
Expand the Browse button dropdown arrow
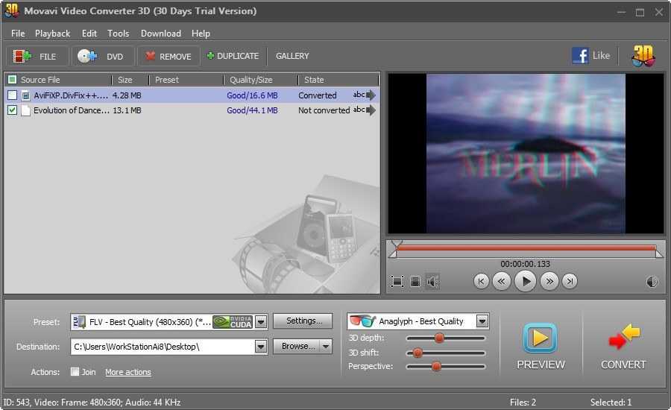(x=326, y=346)
